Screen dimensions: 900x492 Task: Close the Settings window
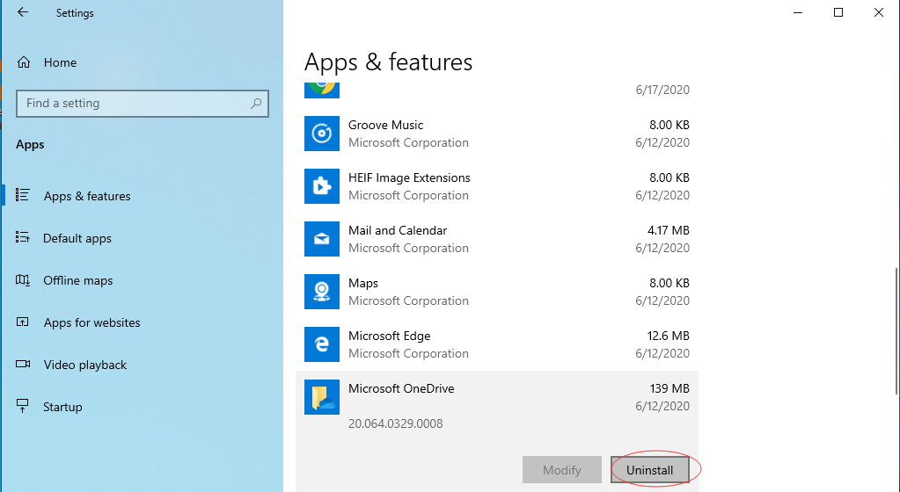click(879, 12)
